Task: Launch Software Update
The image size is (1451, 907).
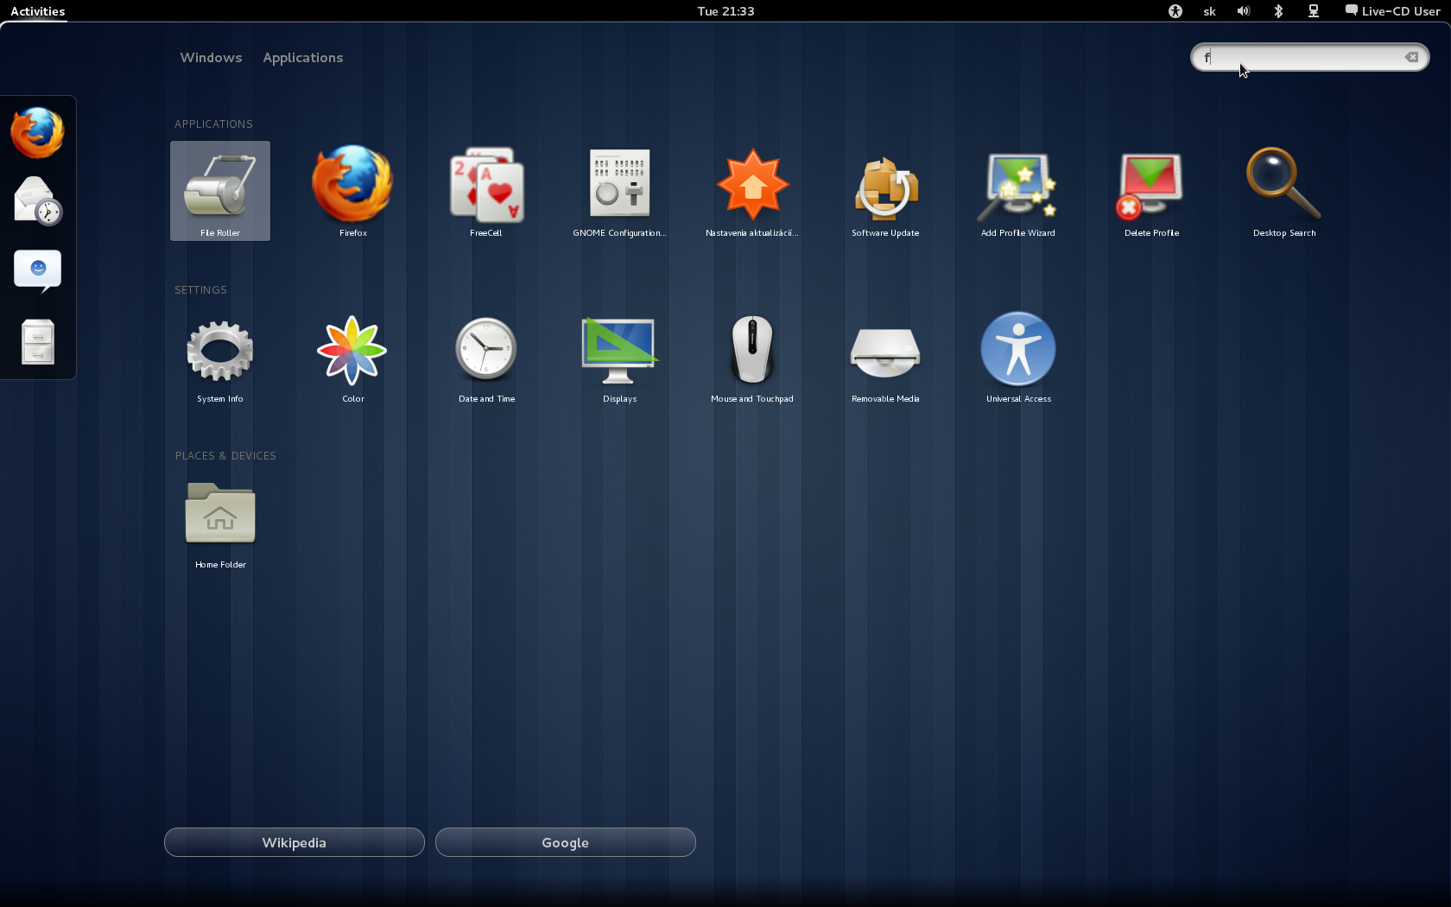Action: pyautogui.click(x=885, y=191)
